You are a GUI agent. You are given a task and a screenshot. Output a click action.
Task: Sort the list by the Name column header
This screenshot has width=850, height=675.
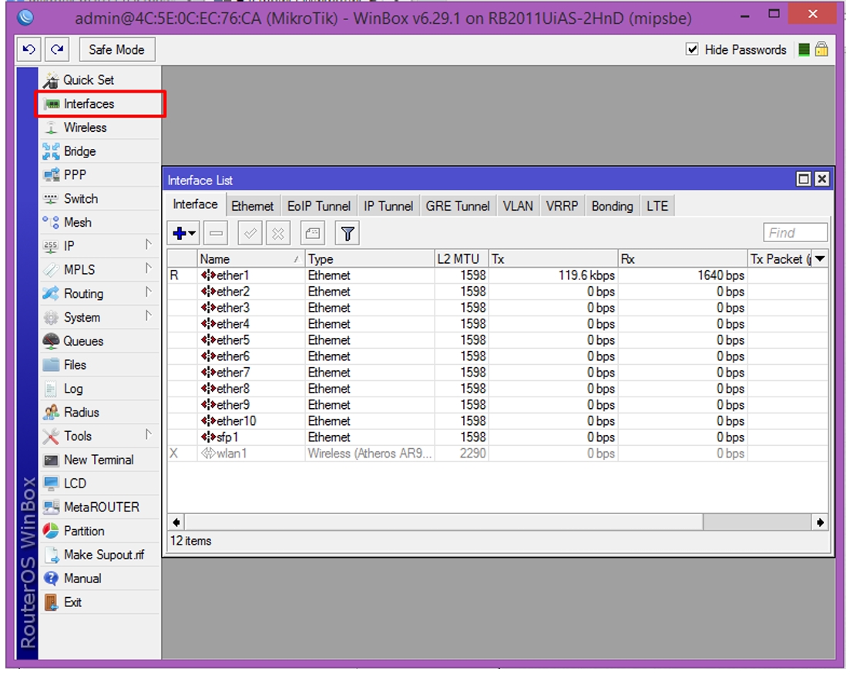[250, 259]
